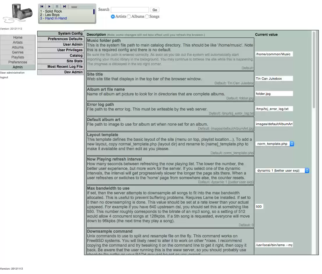
Task: Navigate to the Genres page
Action: click(x=17, y=52)
